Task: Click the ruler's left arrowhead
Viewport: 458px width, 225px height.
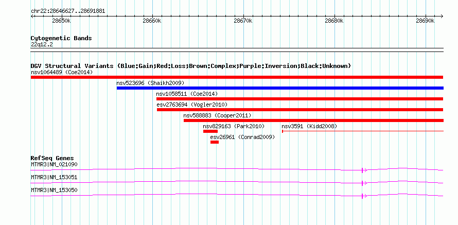Action: (32, 16)
